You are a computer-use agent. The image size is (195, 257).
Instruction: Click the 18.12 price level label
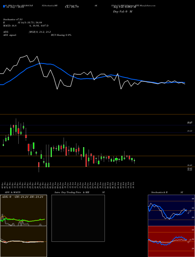pos(190,131)
